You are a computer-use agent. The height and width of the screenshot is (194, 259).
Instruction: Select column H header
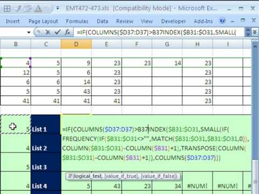[x=197, y=44]
